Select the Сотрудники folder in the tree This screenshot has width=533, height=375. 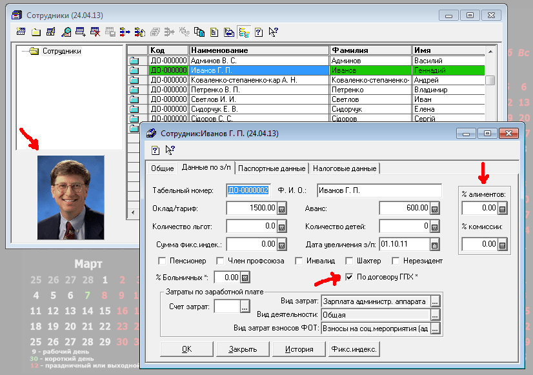61,51
